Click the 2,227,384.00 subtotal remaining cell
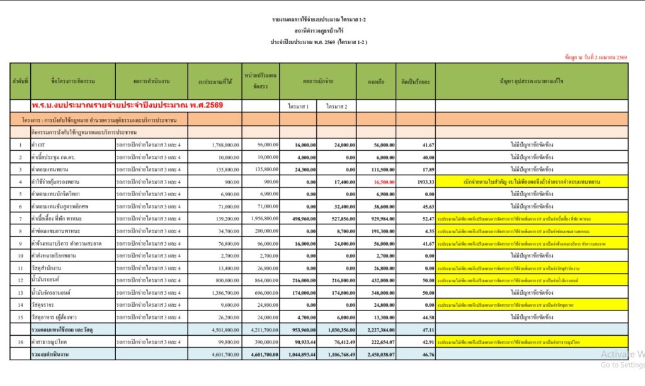This screenshot has width=645, height=386. (376, 330)
